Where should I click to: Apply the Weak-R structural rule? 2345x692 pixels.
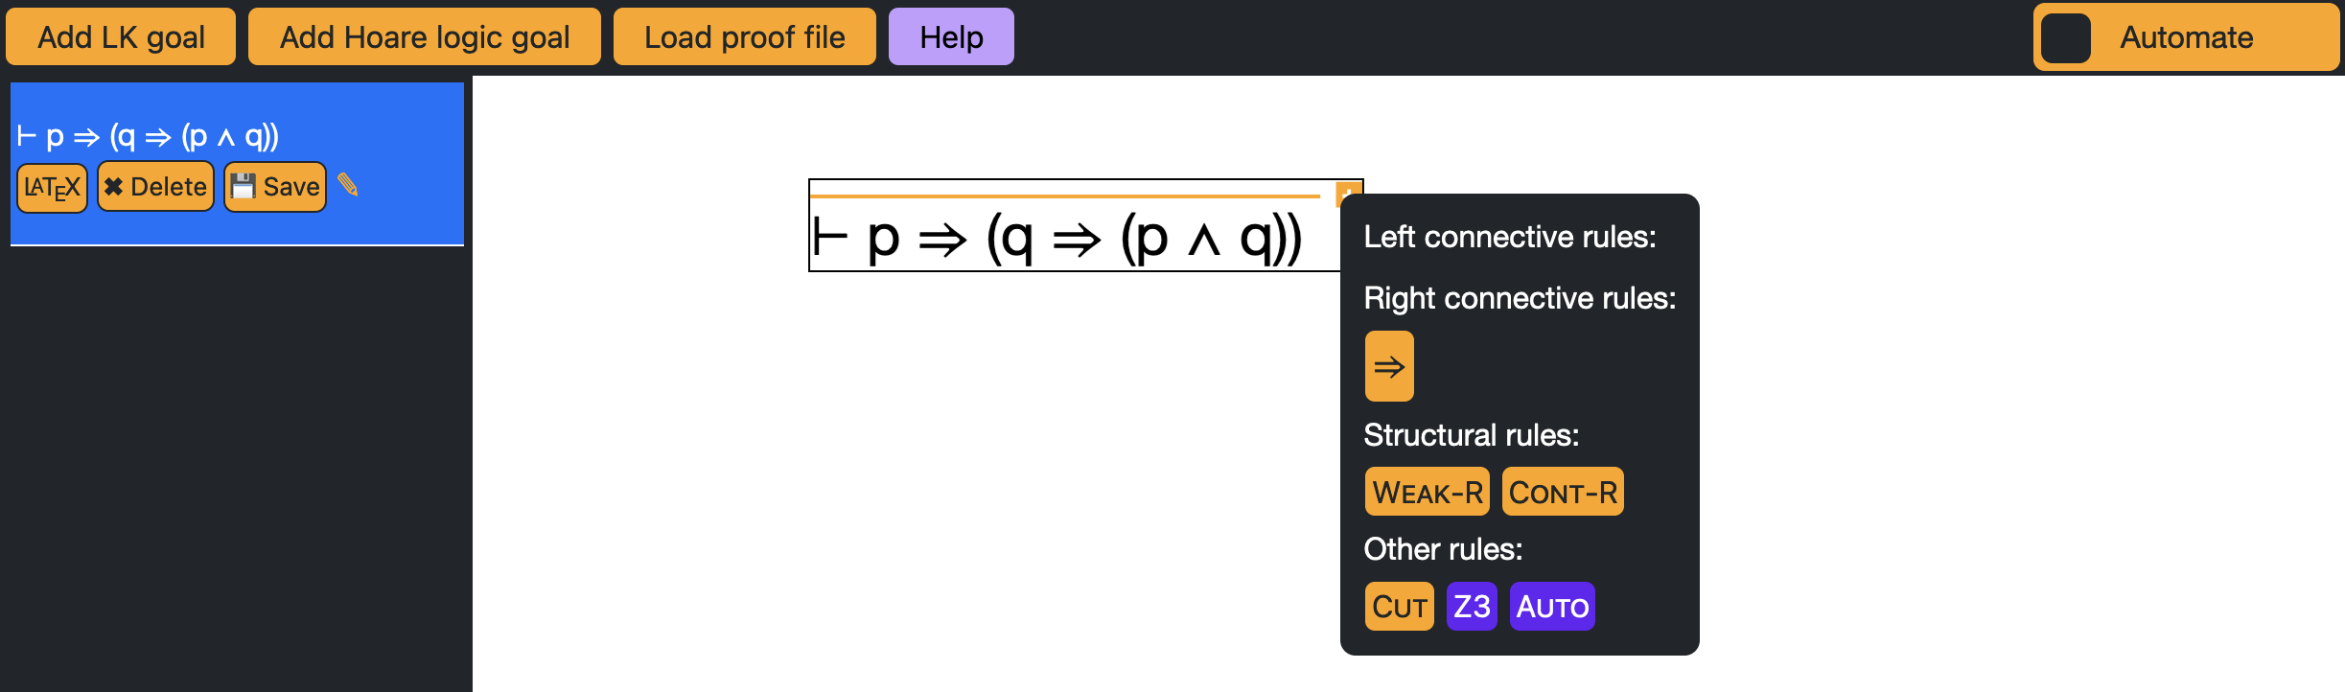click(1427, 492)
